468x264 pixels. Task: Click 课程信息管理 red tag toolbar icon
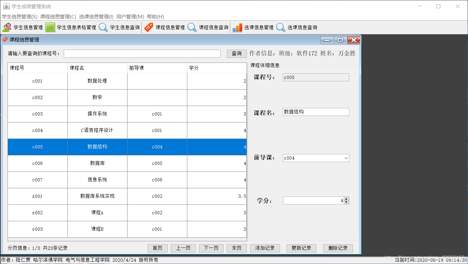pyautogui.click(x=149, y=28)
